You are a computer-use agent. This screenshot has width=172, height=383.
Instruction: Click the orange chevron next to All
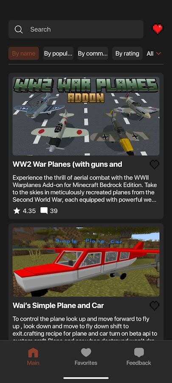click(158, 54)
